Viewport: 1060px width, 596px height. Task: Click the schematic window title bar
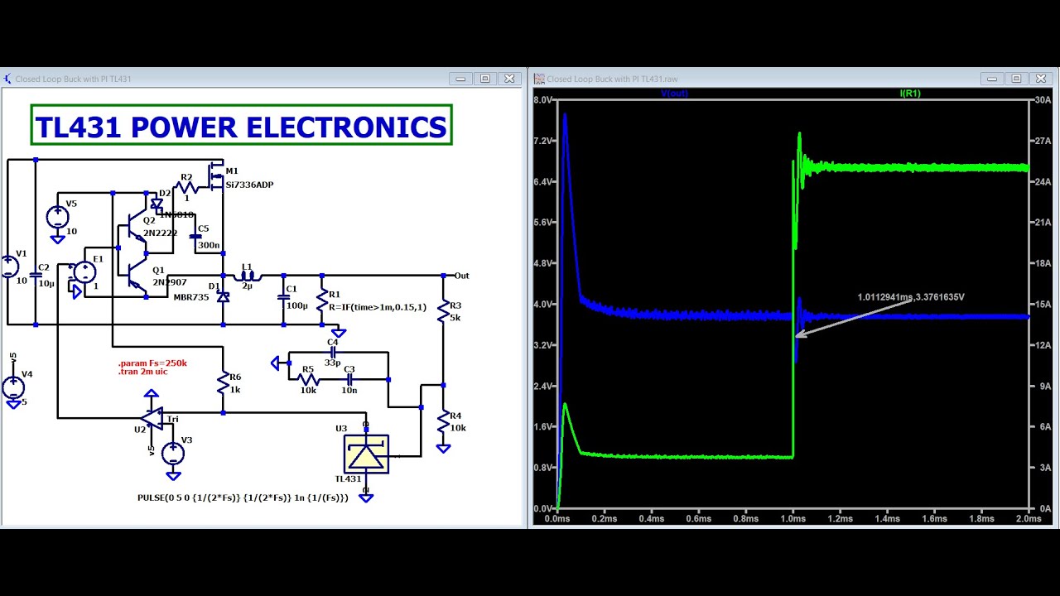(x=262, y=79)
